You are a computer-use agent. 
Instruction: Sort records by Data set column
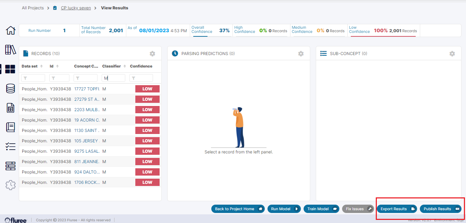[41, 66]
